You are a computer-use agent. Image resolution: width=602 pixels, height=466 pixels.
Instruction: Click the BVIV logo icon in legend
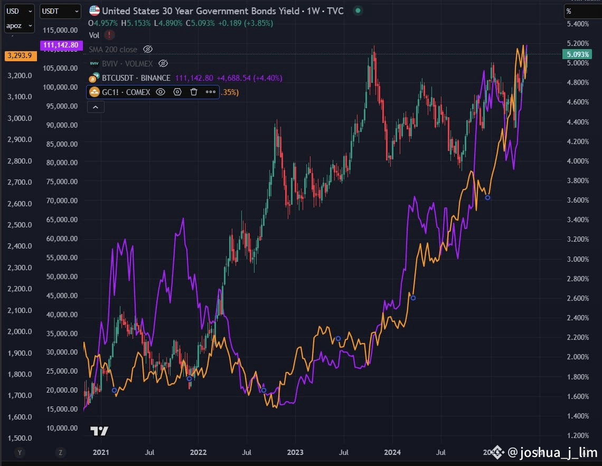[x=94, y=63]
